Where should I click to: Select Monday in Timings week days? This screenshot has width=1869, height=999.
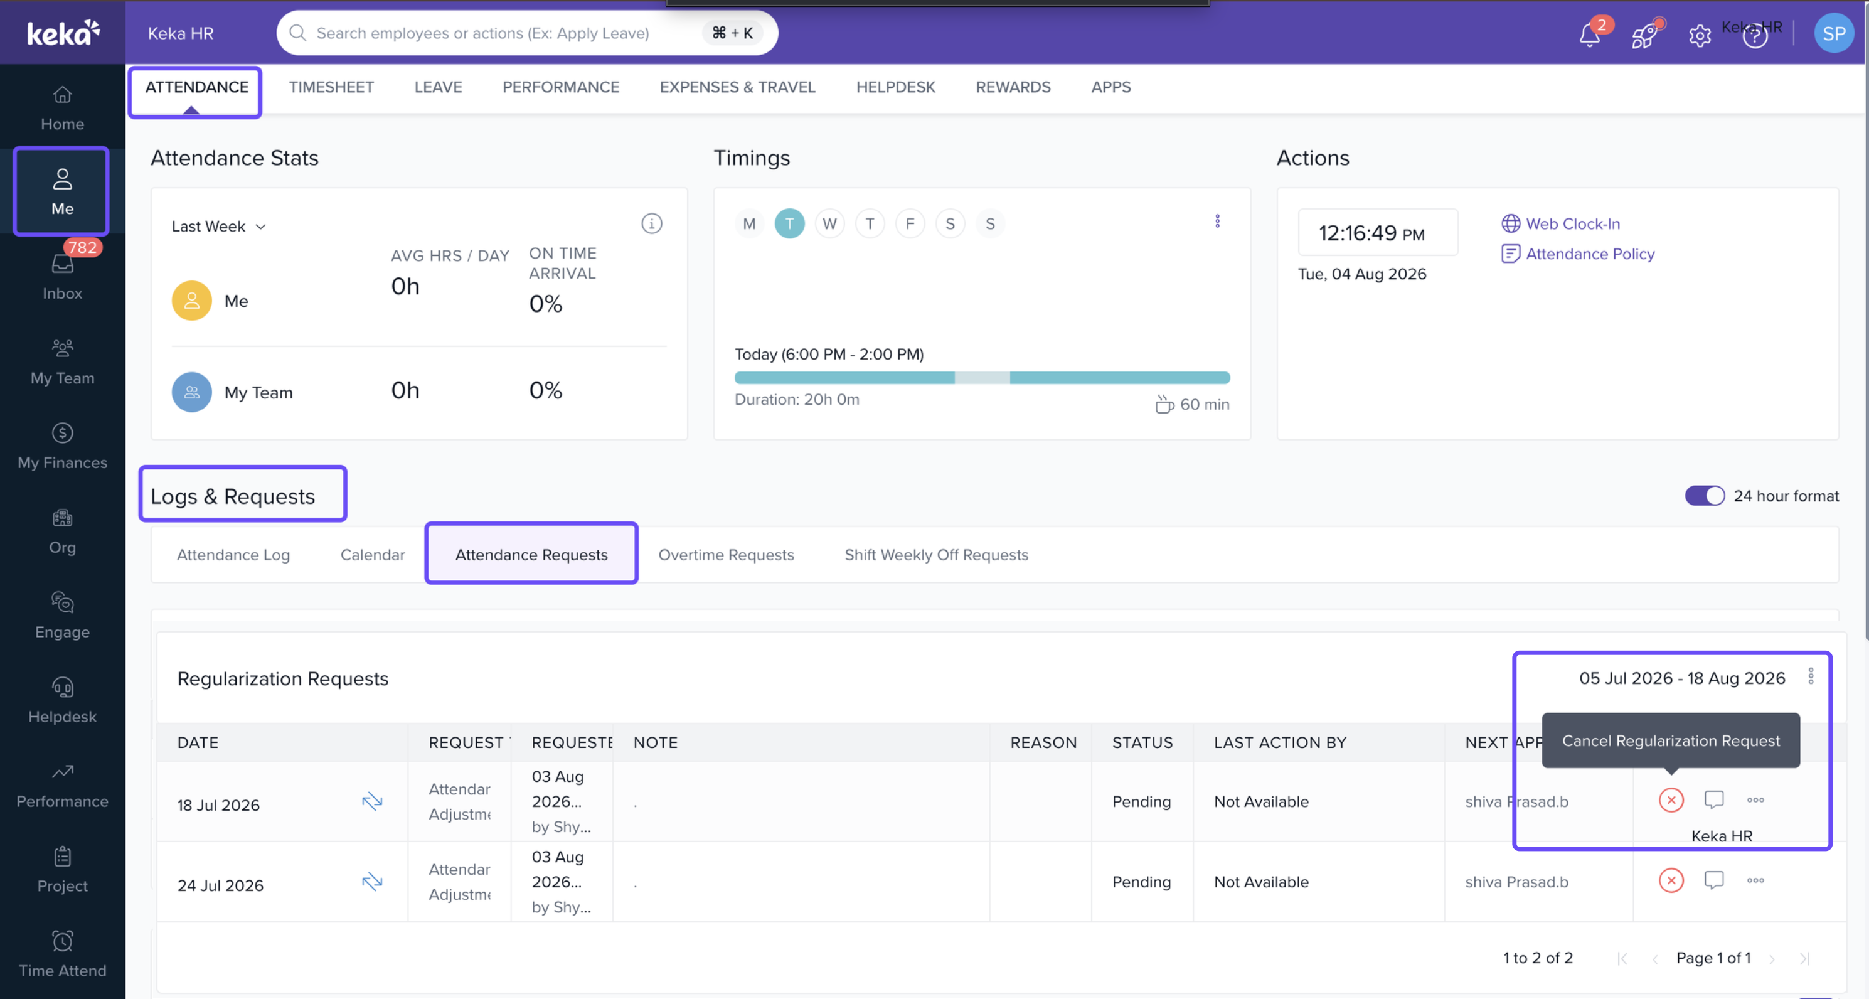coord(748,223)
